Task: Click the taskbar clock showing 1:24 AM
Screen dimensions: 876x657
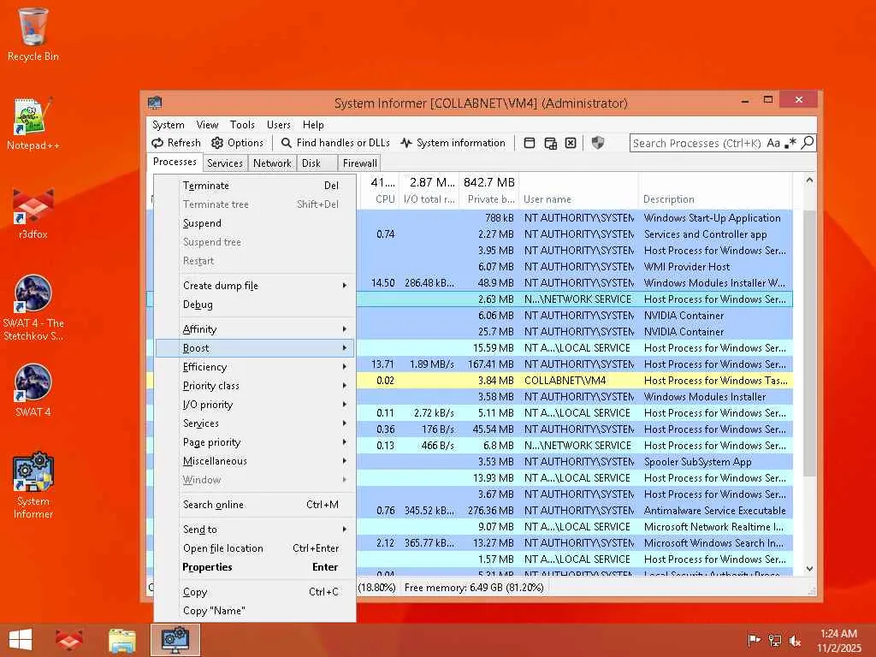Action: [x=838, y=640]
